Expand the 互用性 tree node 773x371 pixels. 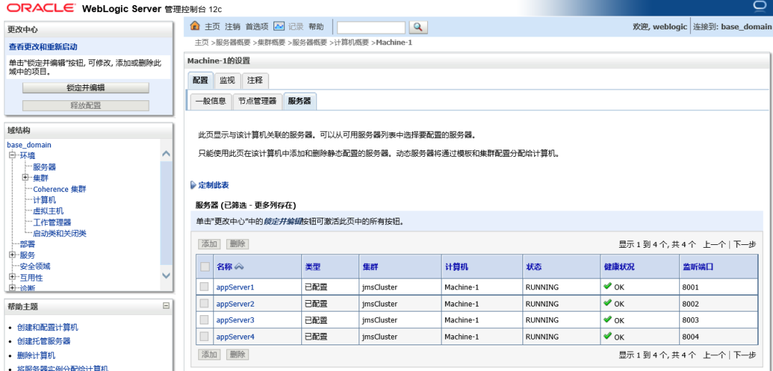click(12, 276)
